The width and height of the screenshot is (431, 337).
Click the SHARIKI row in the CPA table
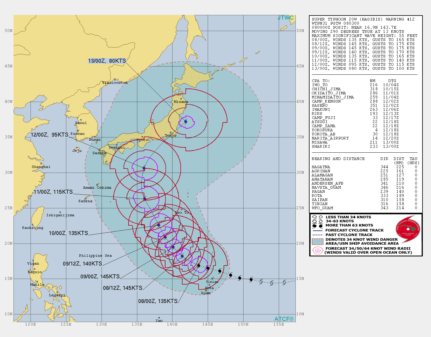[355, 146]
